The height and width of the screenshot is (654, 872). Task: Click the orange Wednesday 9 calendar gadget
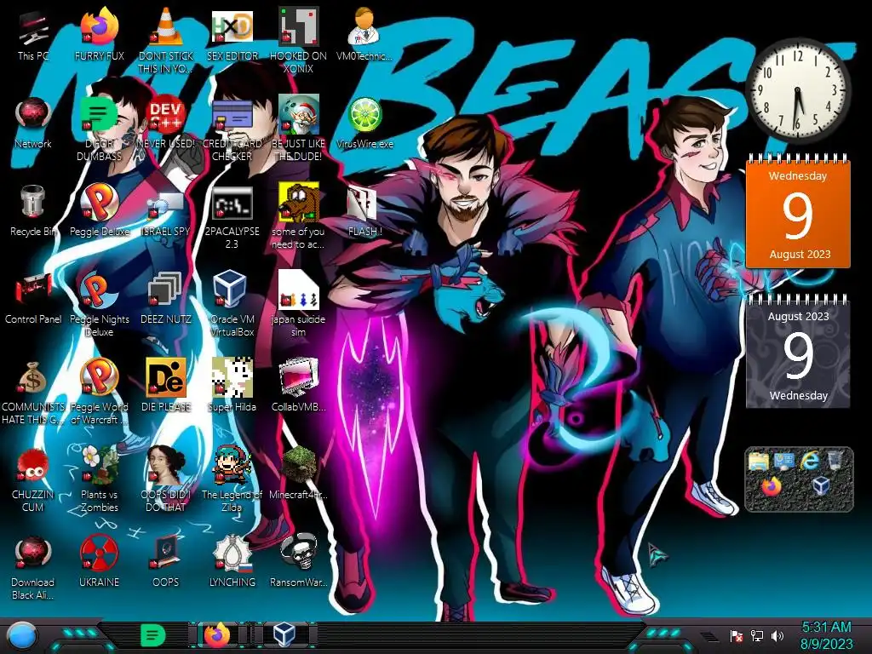(798, 211)
